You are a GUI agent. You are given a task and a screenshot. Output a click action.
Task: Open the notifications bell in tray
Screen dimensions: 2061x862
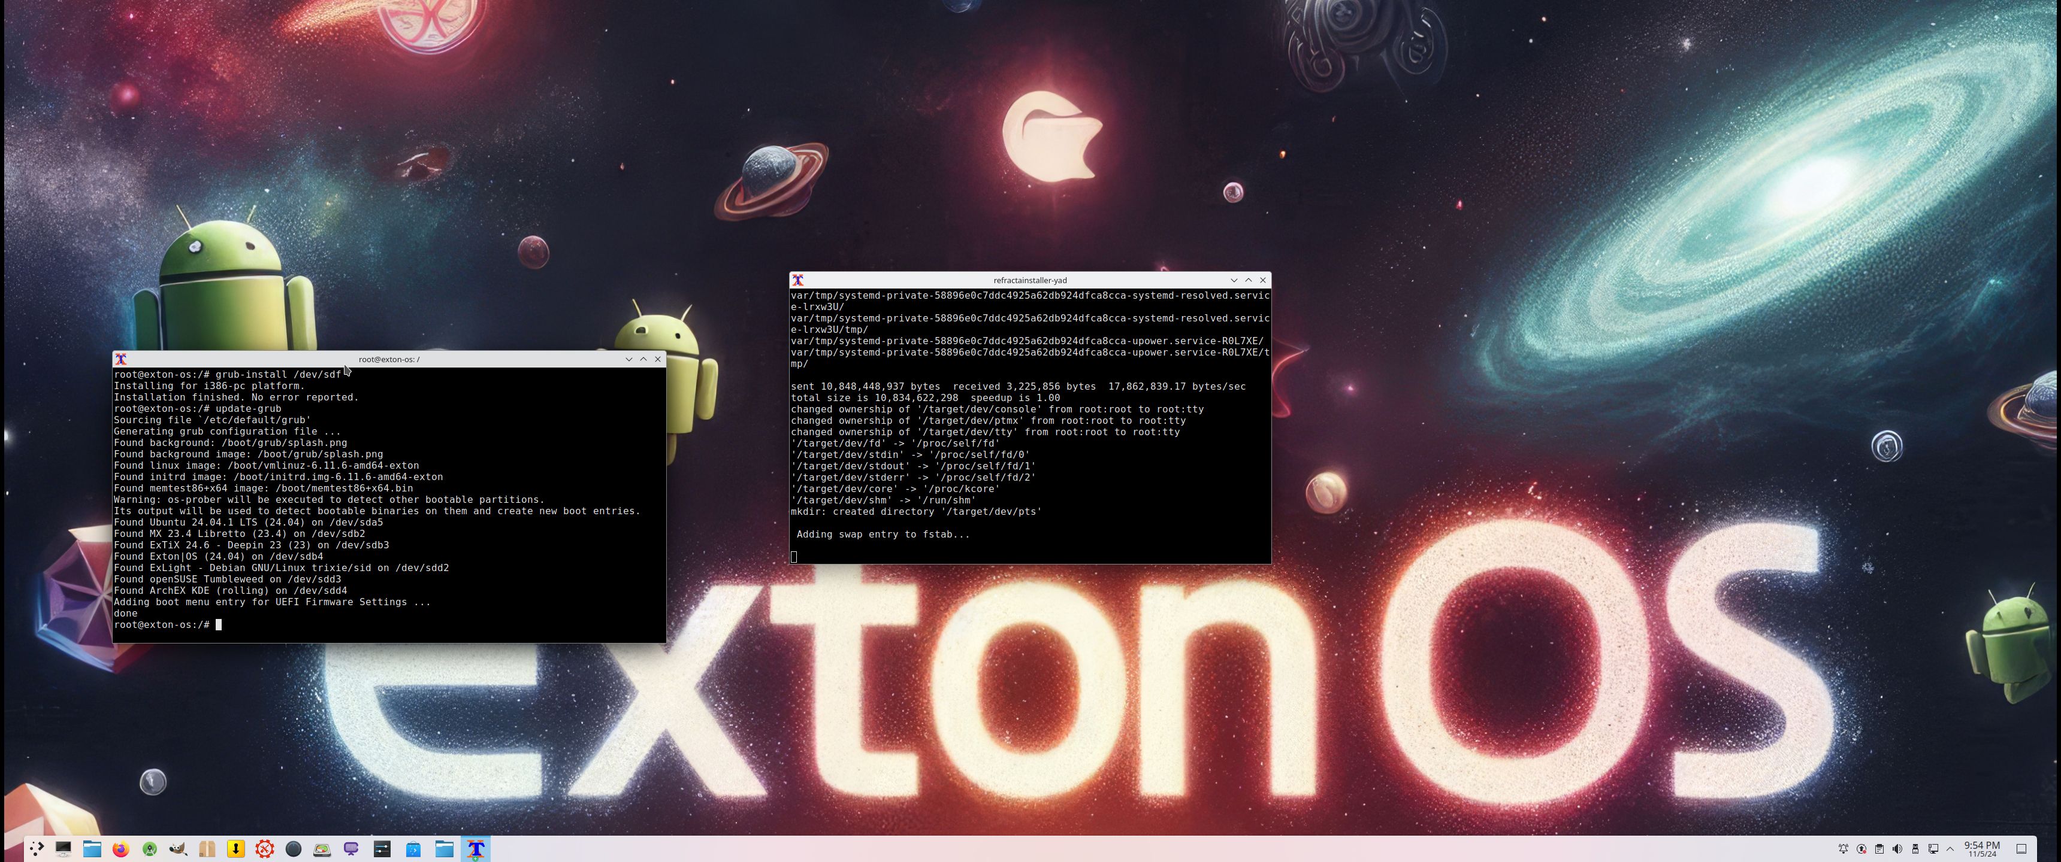1844,848
